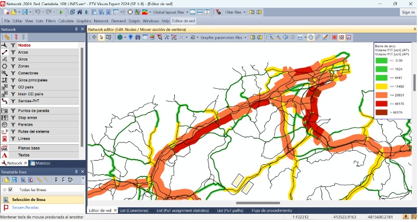Click the new network file icon
Image resolution: width=418 pixels, height=222 pixels.
coord(6,12)
